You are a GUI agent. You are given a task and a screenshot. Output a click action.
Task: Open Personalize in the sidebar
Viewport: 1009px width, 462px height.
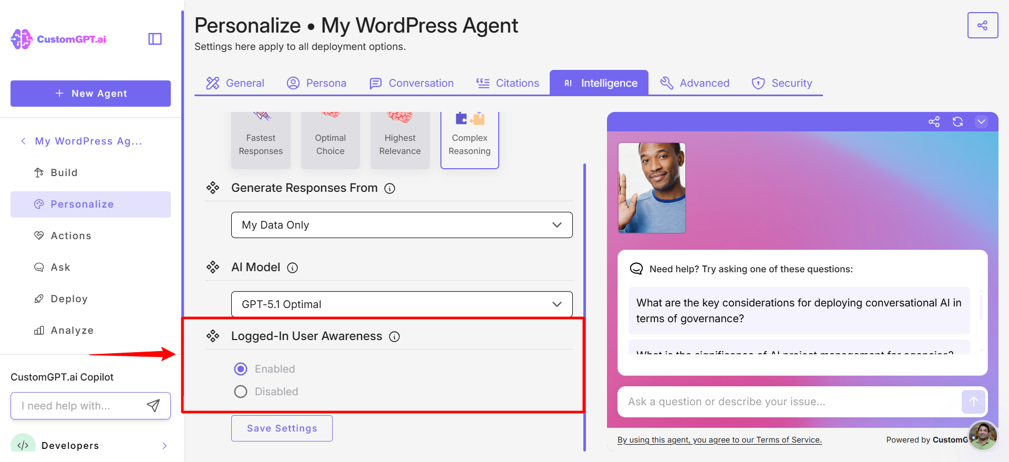point(90,204)
